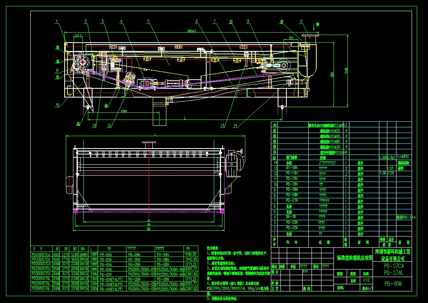This screenshot has height=303, width=428.
Task: Click the 'B' width dimension label in plan view
Action: click(x=148, y=221)
